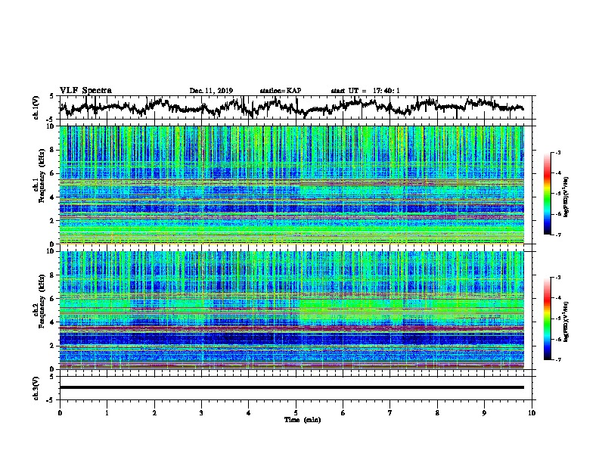Click the Time (min) axis label
The height and width of the screenshot is (463, 599).
(303, 420)
